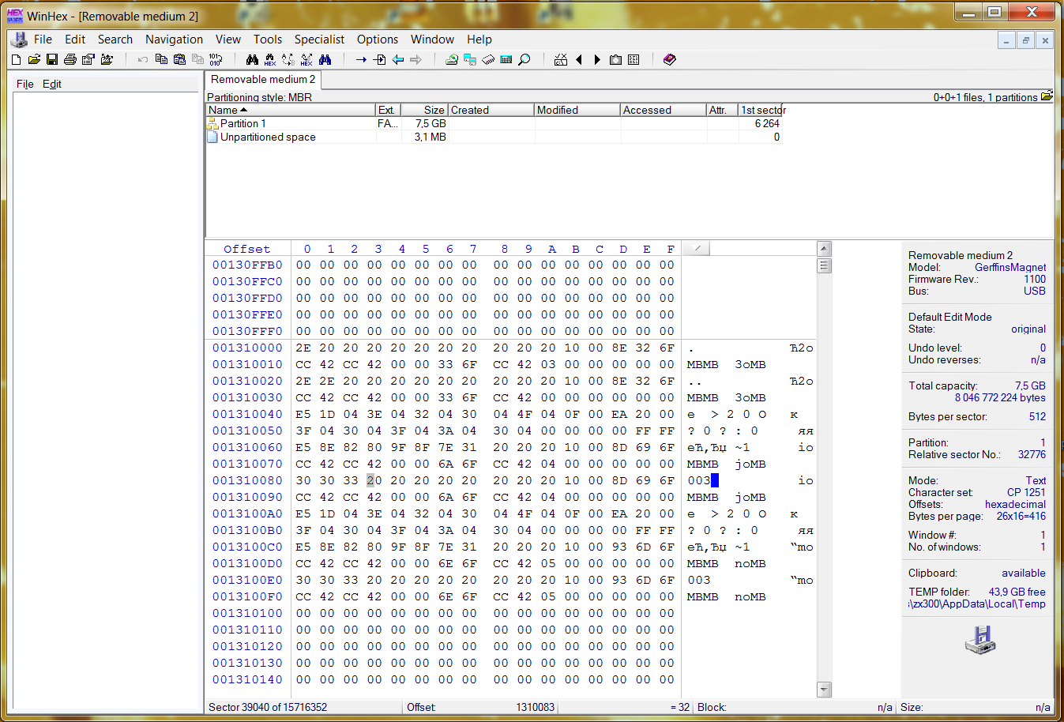
Task: Click the drive icon in the info panel
Action: click(x=980, y=639)
